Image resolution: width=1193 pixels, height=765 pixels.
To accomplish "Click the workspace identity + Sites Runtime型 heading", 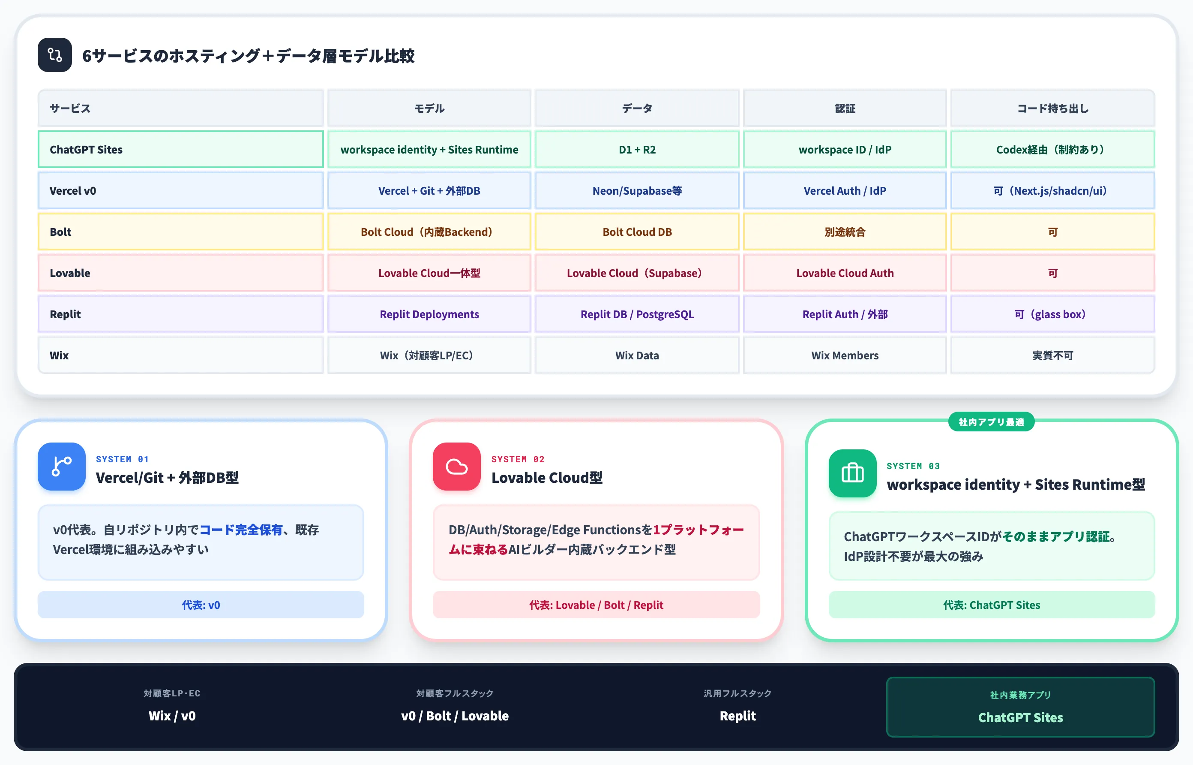I will click(1016, 484).
